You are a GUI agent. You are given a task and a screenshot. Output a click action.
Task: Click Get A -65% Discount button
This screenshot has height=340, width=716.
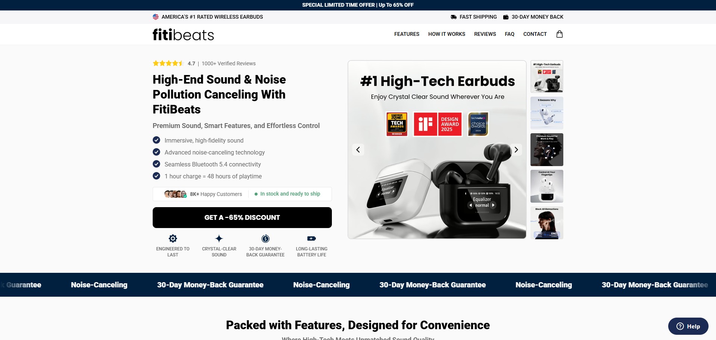pos(242,218)
